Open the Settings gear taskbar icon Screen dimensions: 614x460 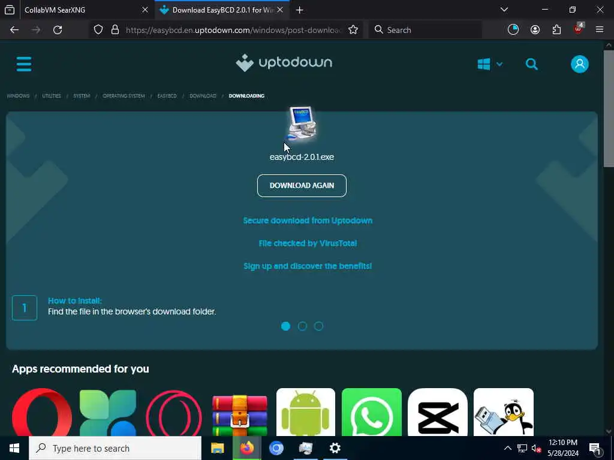pos(335,448)
